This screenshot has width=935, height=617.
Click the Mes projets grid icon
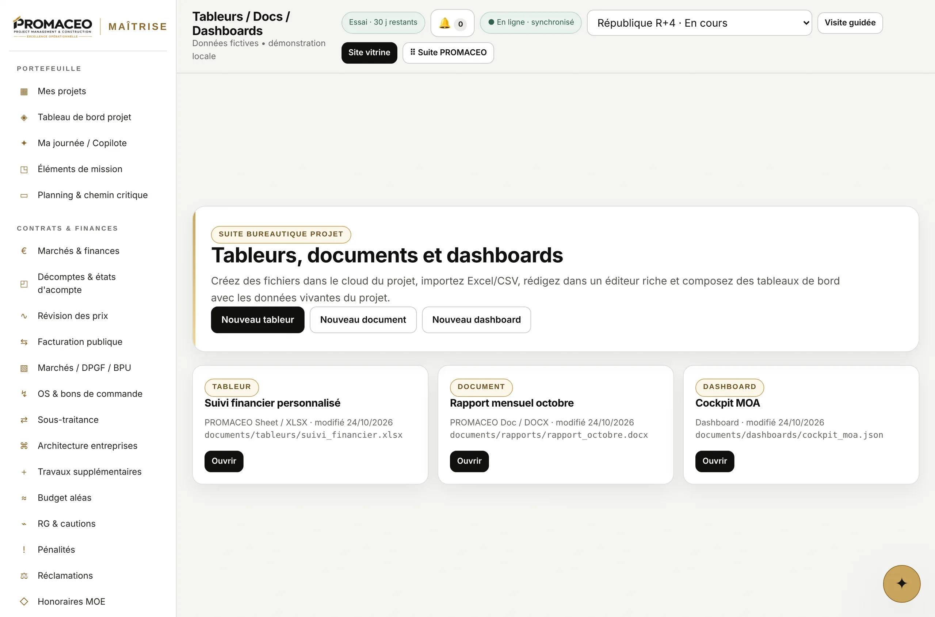point(24,91)
